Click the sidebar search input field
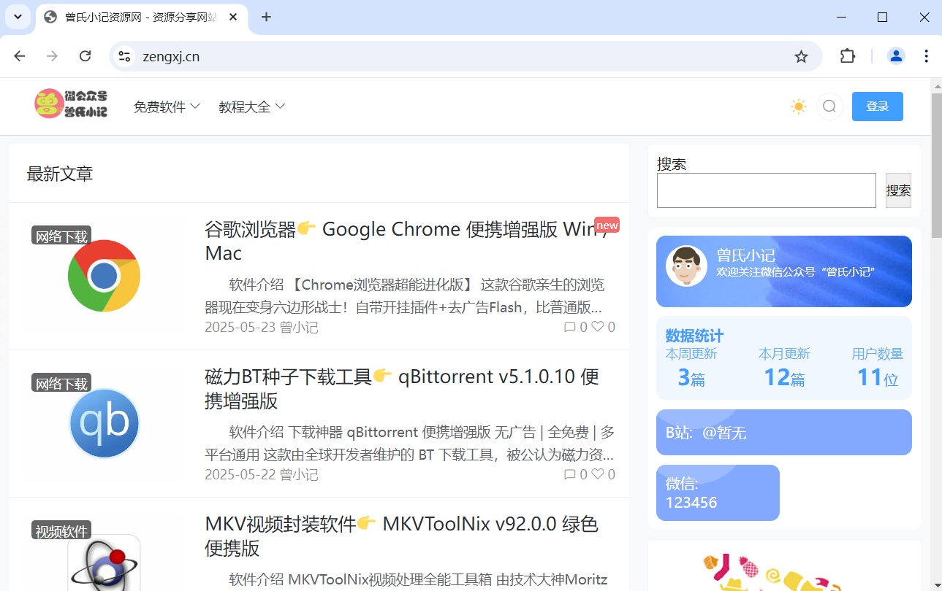This screenshot has width=942, height=591. point(767,190)
